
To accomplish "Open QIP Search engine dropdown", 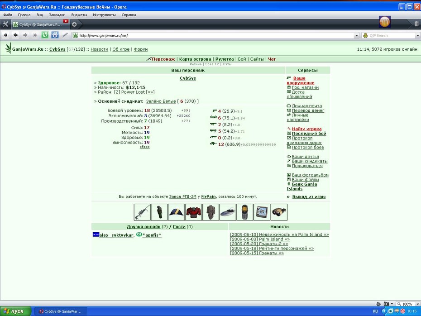I will [417, 35].
